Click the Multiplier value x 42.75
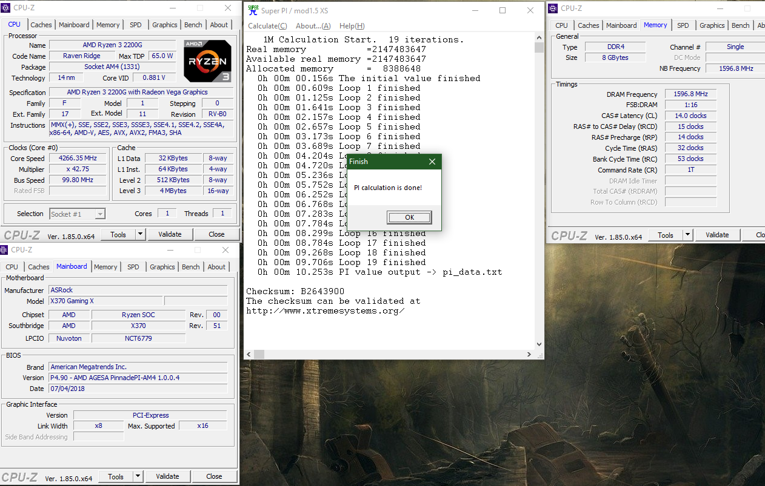765x486 pixels. tap(78, 169)
